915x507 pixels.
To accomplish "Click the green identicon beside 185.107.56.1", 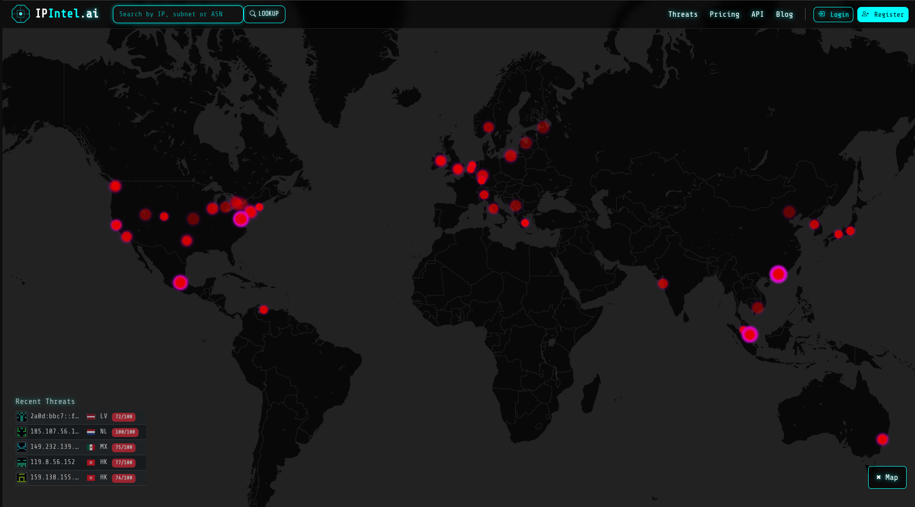I will [22, 432].
